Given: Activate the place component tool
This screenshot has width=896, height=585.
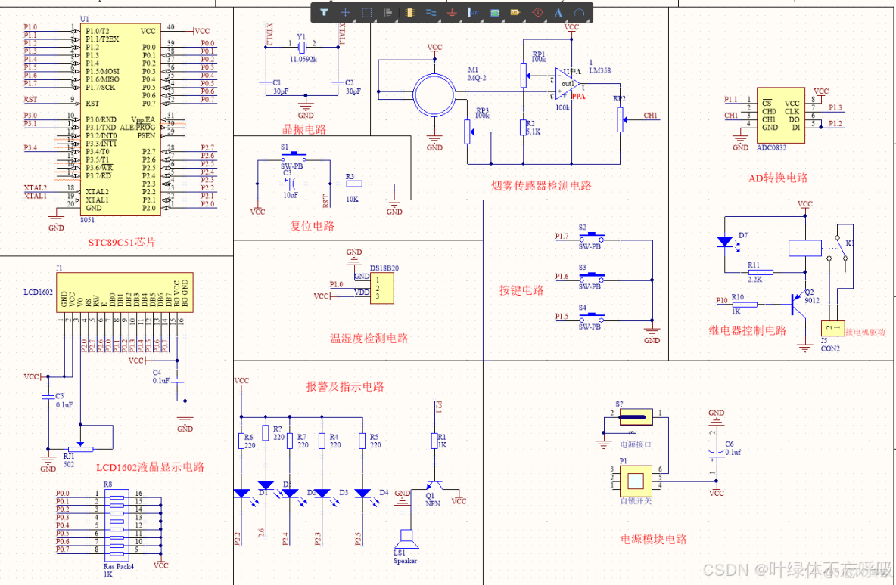Looking at the screenshot, I should point(409,13).
